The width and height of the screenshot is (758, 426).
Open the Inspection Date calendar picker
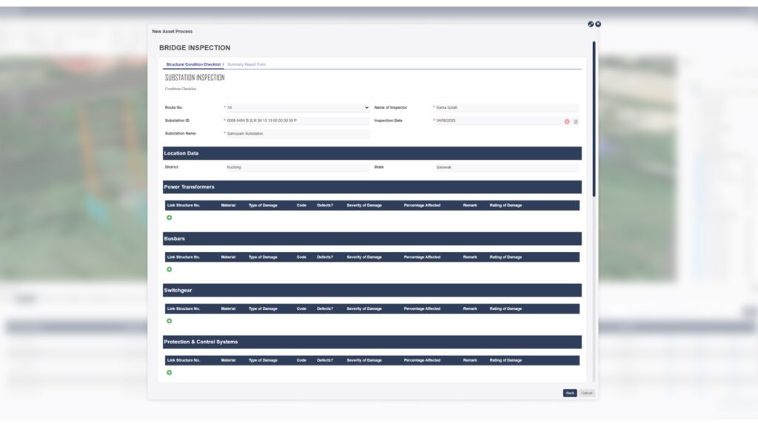(576, 121)
